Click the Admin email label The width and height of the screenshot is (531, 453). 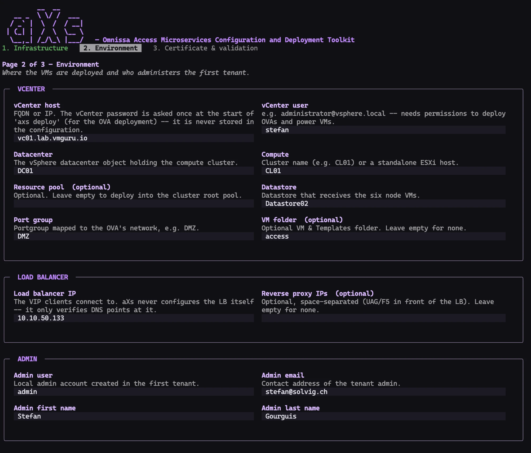coord(283,375)
